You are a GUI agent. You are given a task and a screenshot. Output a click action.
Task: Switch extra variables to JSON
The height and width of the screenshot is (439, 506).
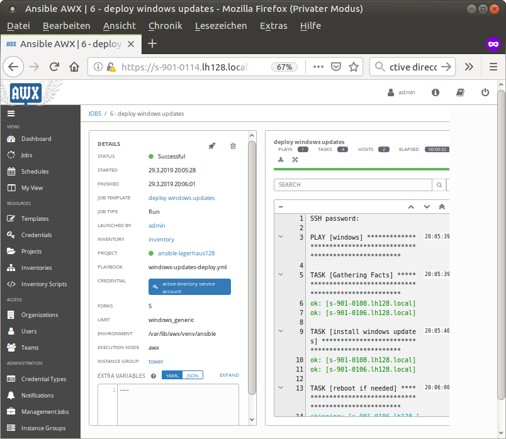tap(193, 375)
